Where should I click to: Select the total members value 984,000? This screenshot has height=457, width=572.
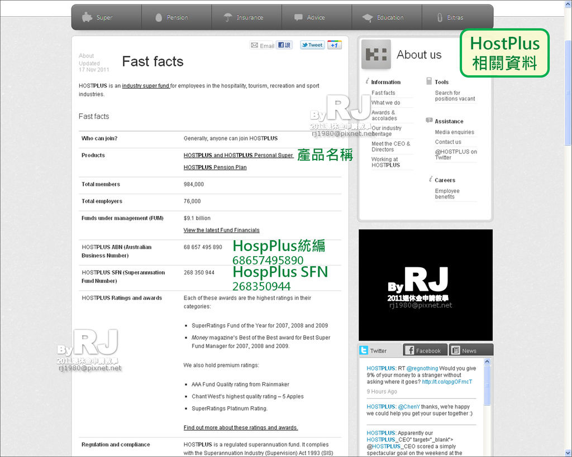(194, 184)
